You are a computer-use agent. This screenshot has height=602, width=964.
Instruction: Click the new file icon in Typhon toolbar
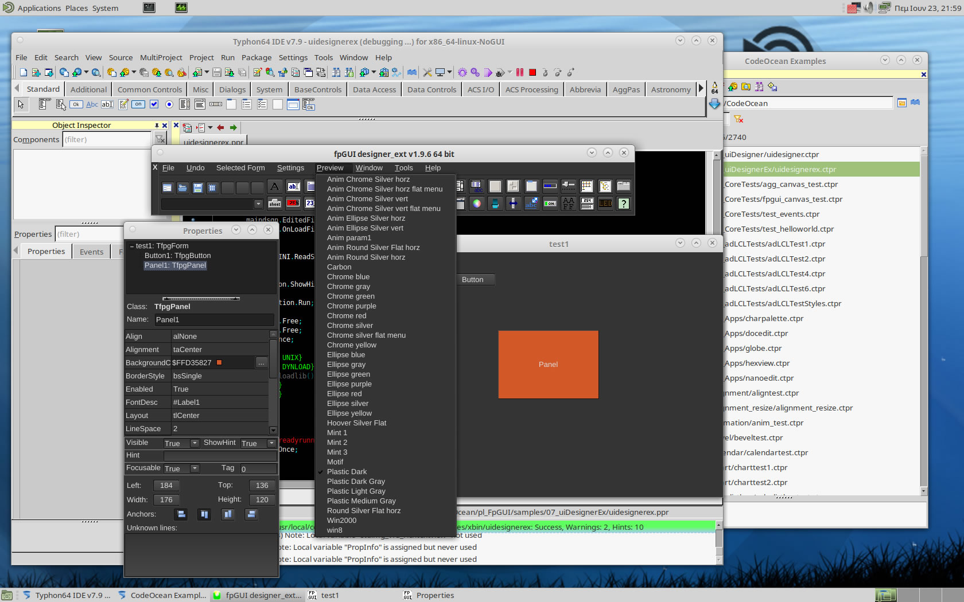[23, 72]
